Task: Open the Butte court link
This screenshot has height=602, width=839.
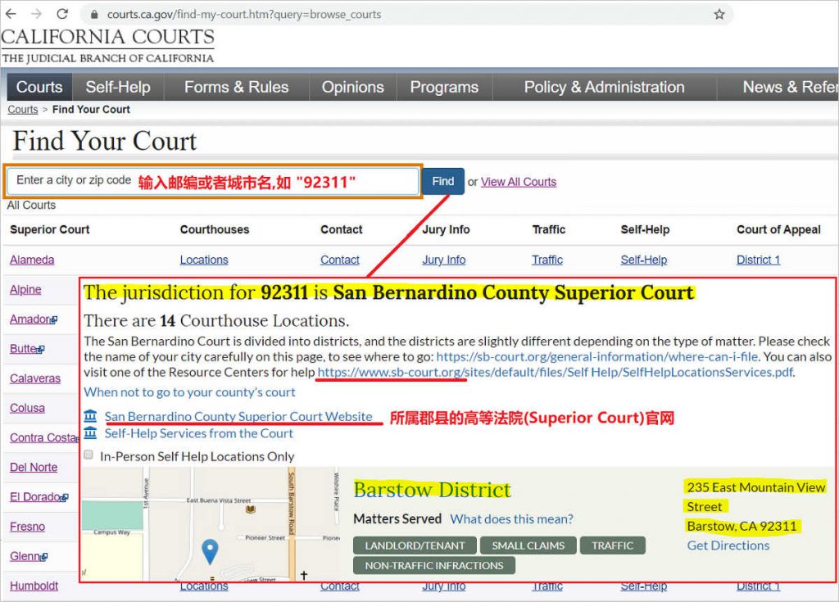Action: pos(24,349)
